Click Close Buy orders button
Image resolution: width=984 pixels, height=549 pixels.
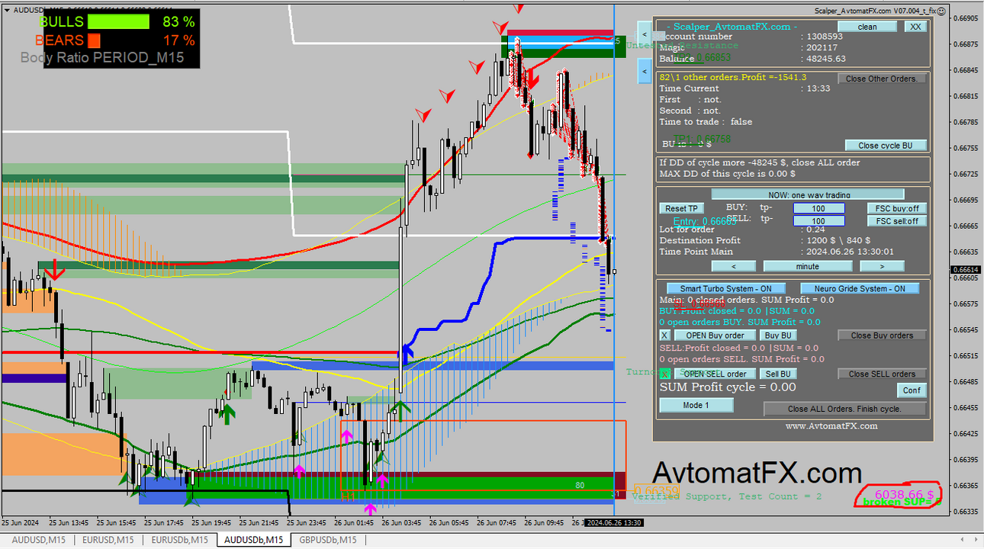(882, 335)
